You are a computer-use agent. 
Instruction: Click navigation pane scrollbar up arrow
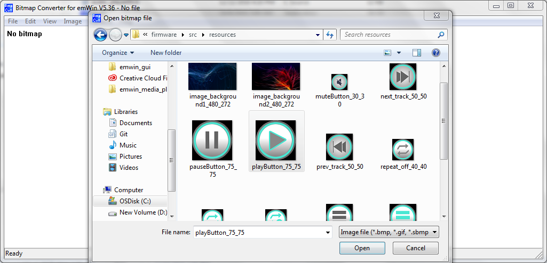pos(172,66)
